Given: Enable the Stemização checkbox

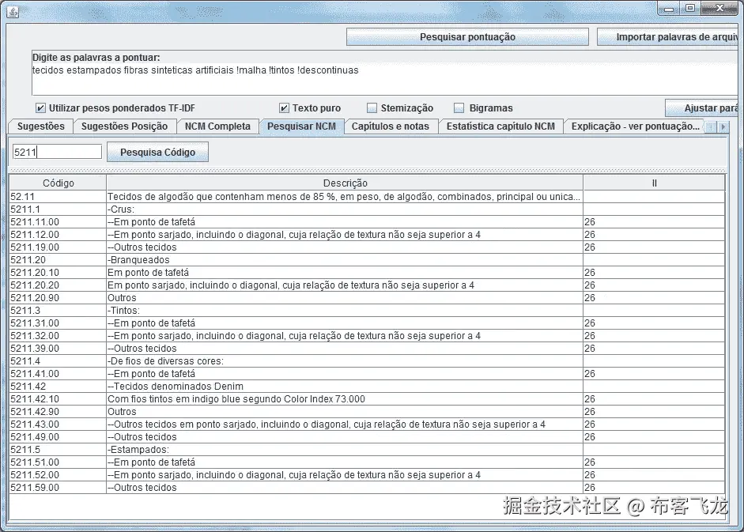Looking at the screenshot, I should point(372,108).
